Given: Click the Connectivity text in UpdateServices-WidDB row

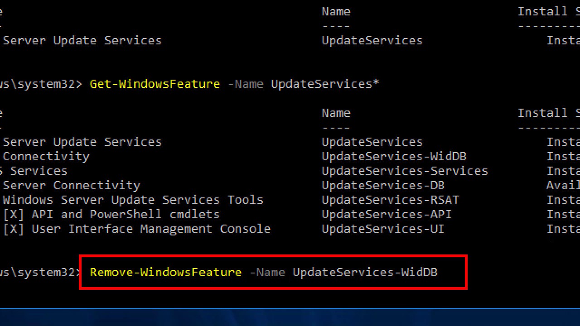Looking at the screenshot, I should click(46, 156).
